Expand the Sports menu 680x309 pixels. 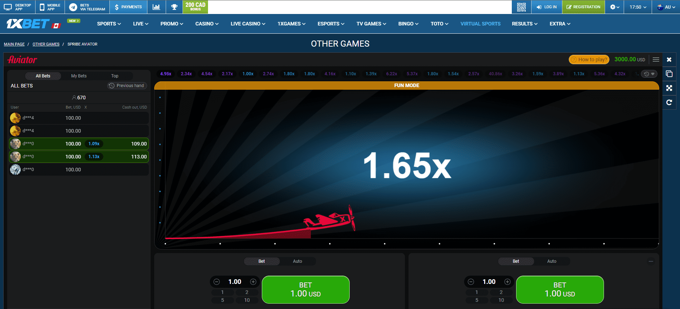tap(109, 24)
